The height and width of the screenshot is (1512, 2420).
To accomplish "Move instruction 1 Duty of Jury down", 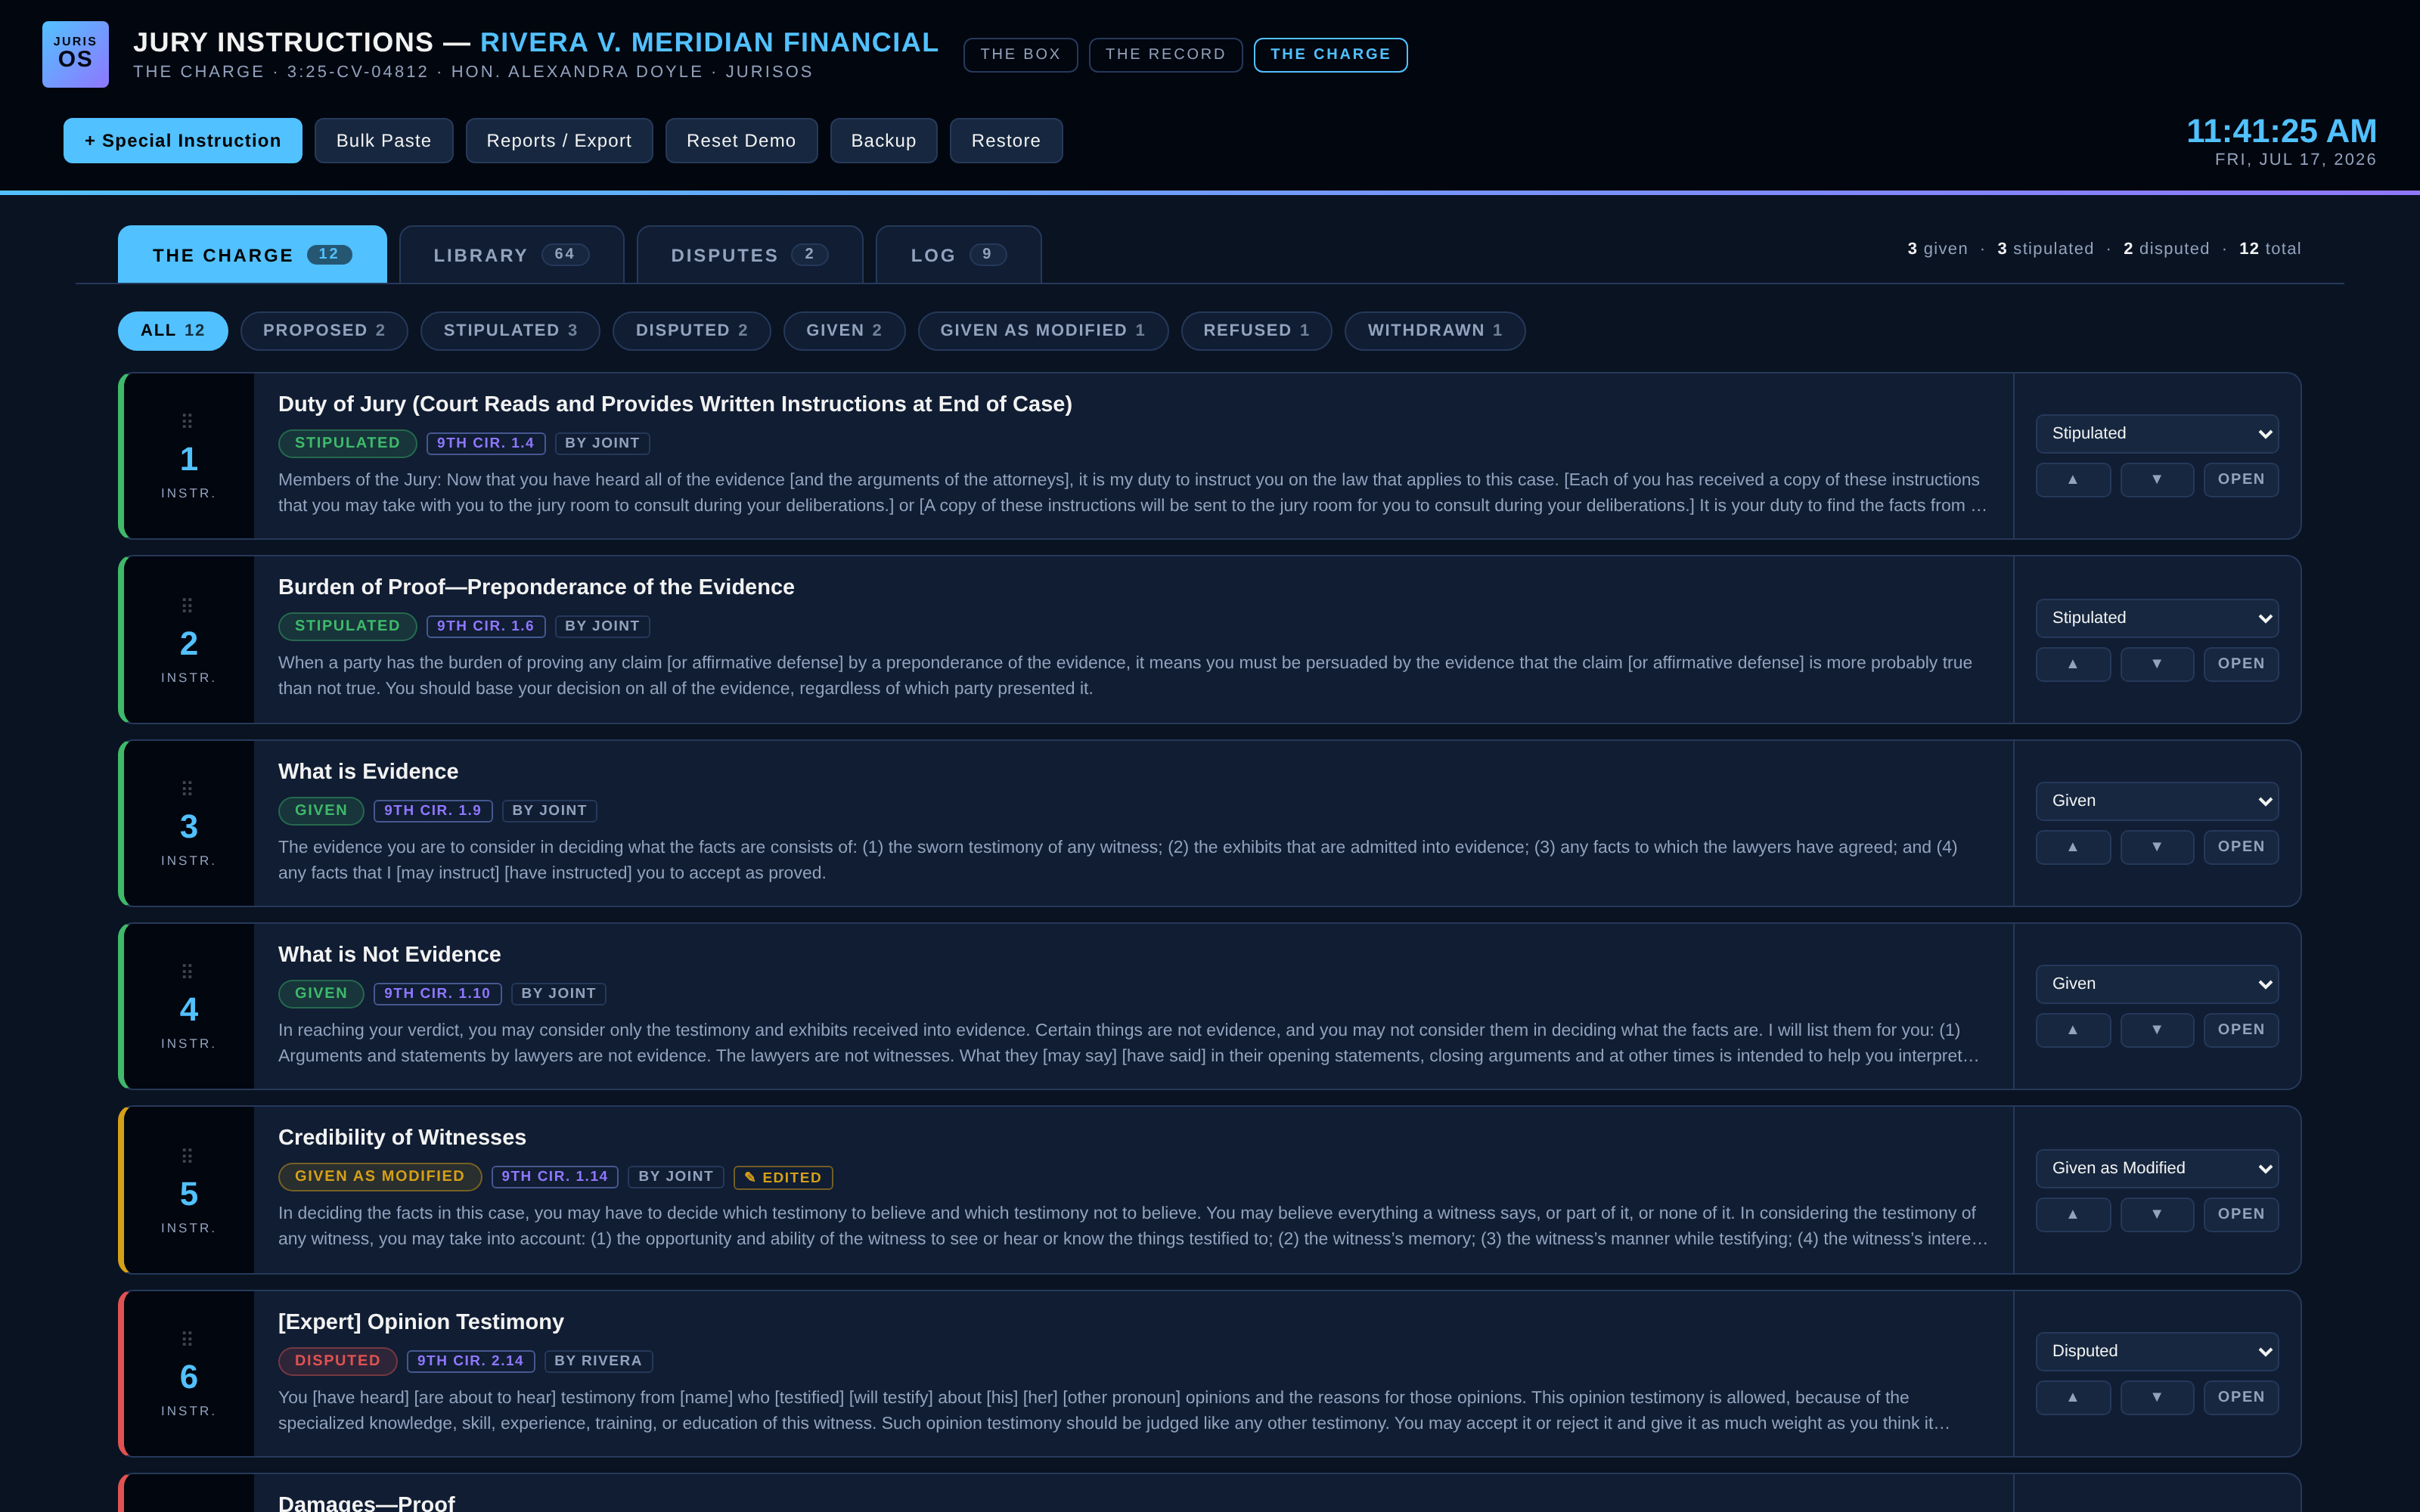I will [x=2157, y=480].
